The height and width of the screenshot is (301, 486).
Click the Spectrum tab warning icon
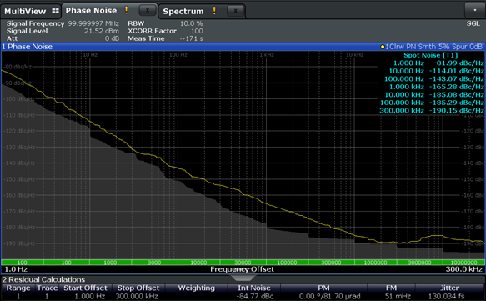point(214,11)
